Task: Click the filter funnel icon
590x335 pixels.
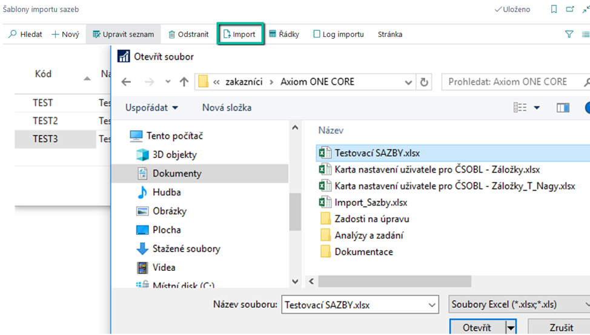Action: point(569,34)
